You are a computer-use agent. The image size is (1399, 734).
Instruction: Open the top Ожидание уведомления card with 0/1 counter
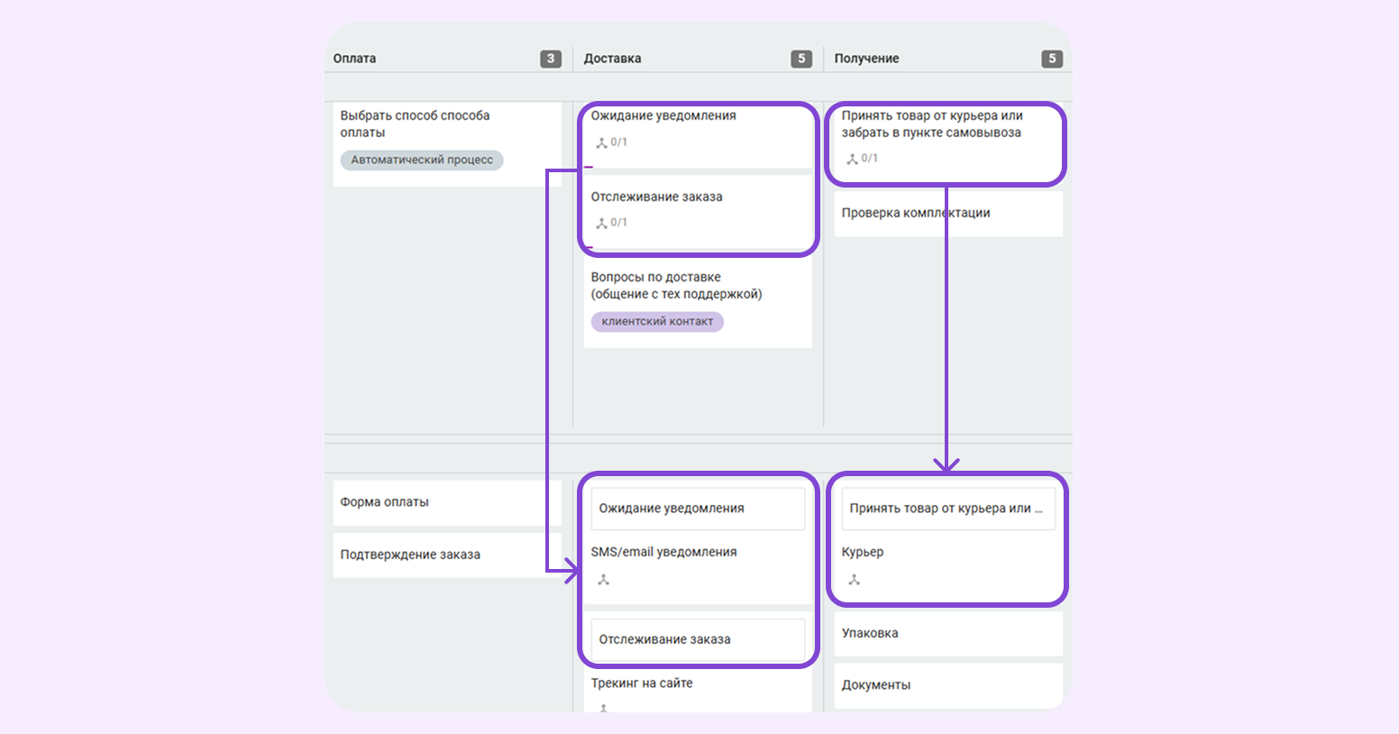coord(698,135)
